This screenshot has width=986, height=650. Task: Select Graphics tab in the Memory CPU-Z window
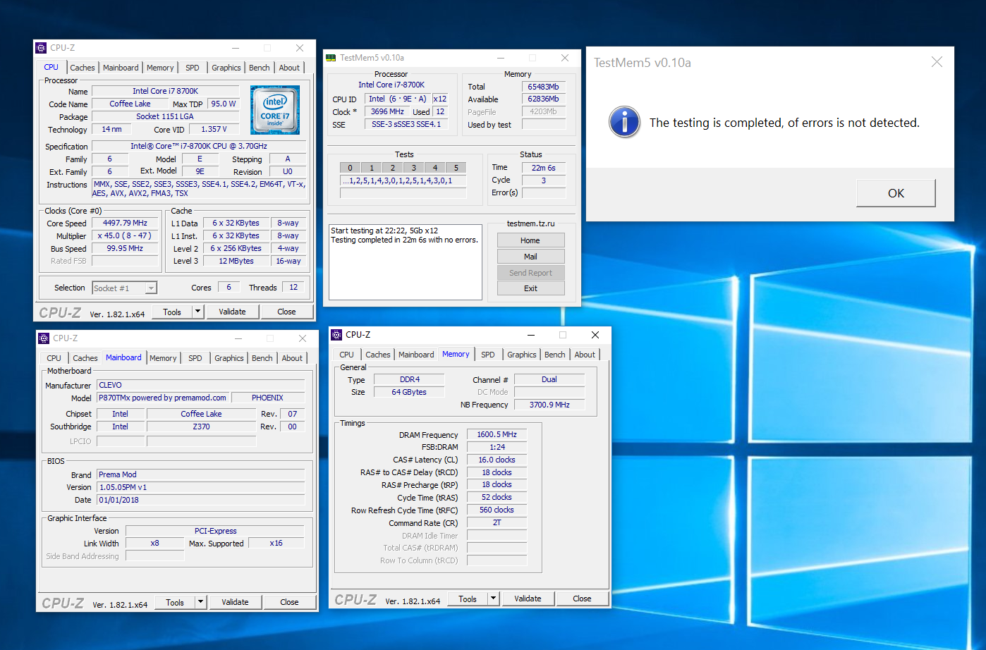point(522,355)
